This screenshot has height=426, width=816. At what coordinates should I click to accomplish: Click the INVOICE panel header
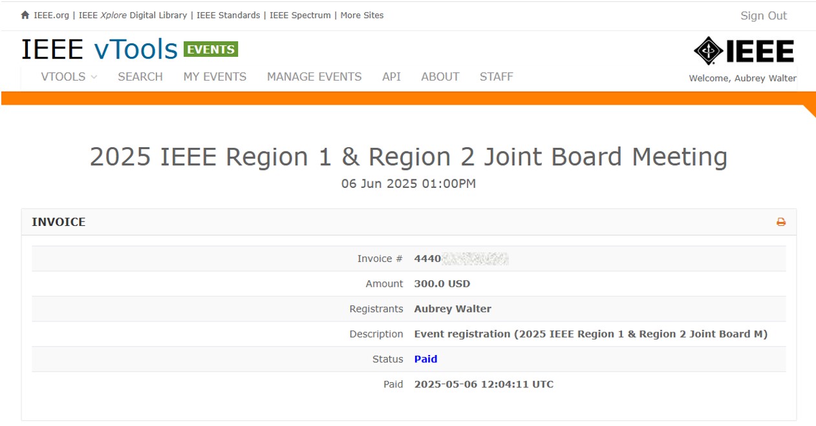pyautogui.click(x=409, y=222)
